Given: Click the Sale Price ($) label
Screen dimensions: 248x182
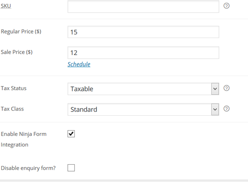Looking at the screenshot, I should 16,52.
